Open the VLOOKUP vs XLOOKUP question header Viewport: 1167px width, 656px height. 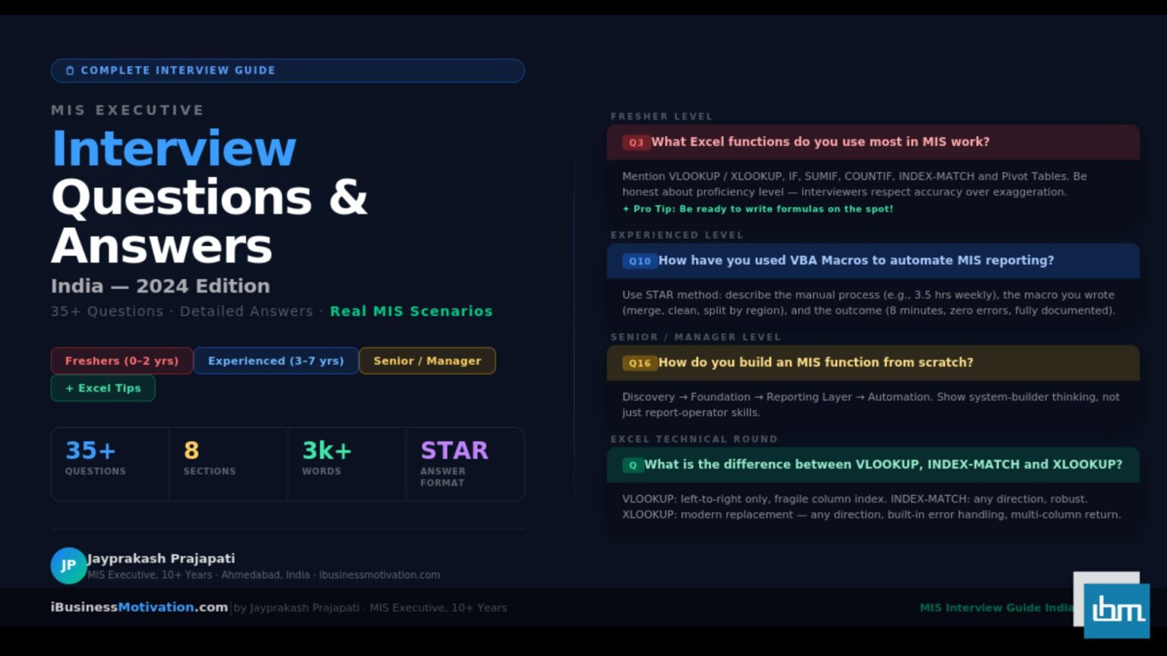click(883, 465)
